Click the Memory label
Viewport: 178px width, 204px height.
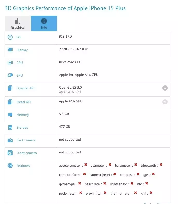tap(23, 115)
